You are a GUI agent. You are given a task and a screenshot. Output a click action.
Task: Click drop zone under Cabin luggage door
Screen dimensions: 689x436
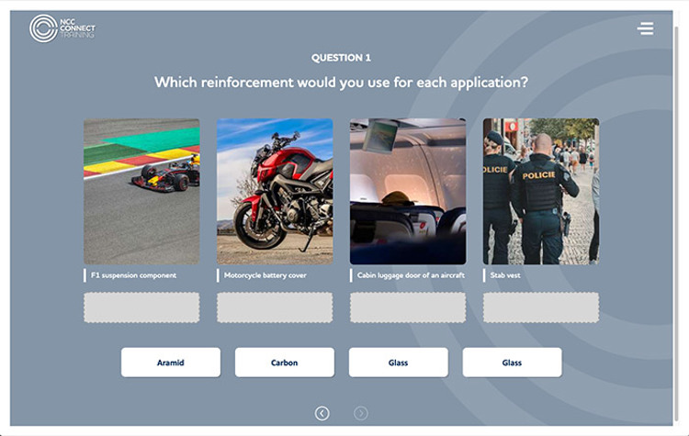(x=408, y=307)
